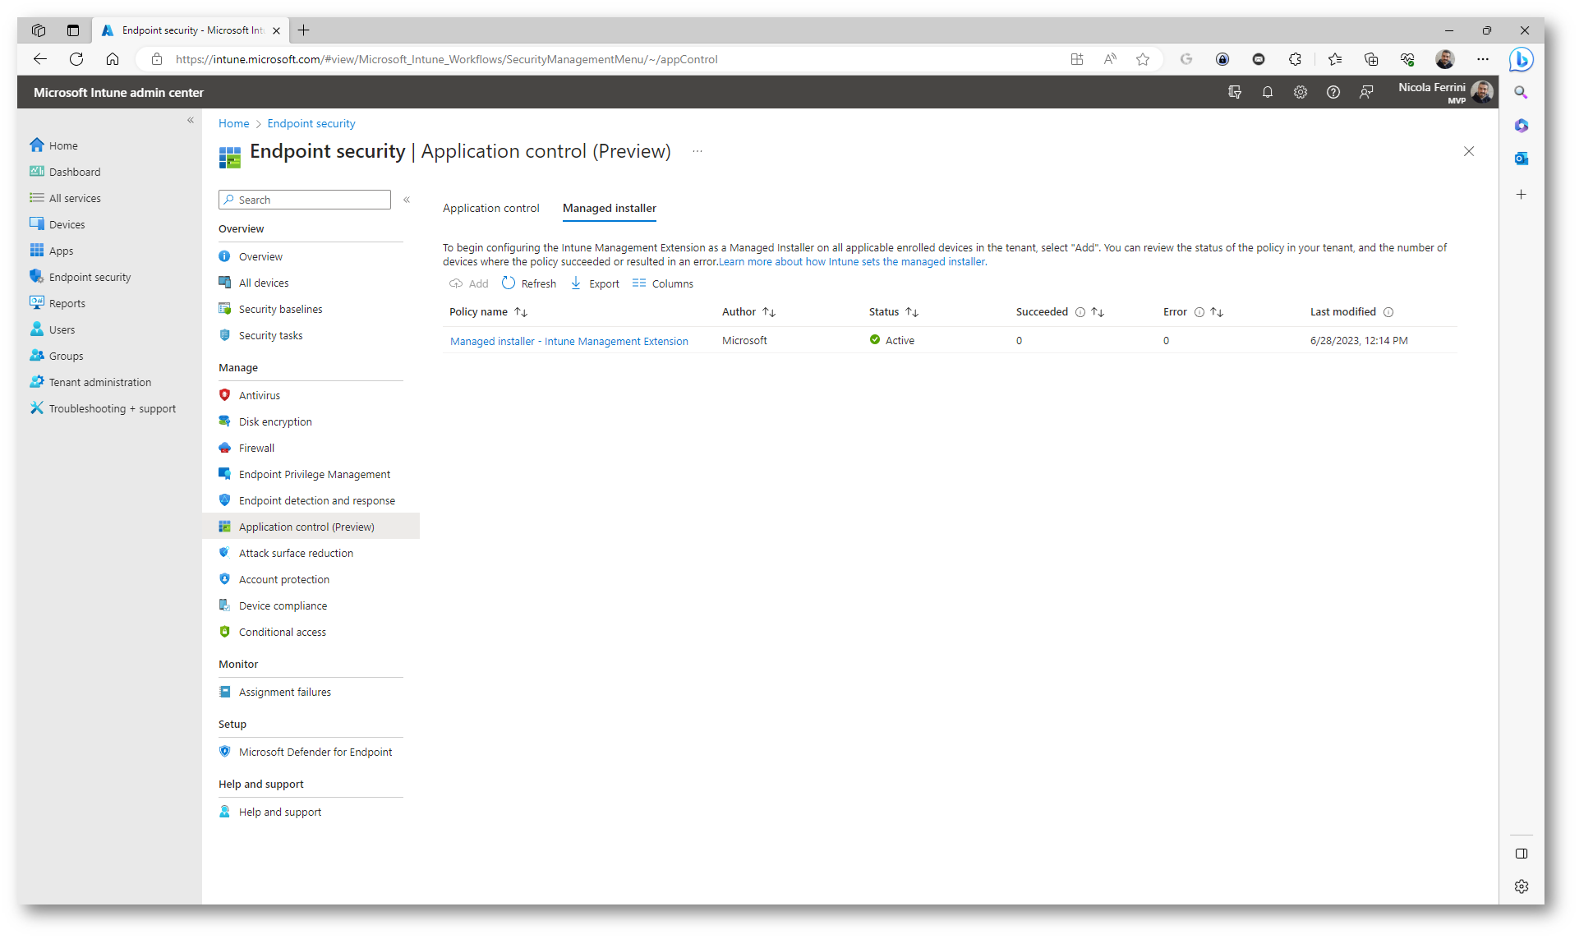Screen dimensions: 1579x939
Task: Open Endpoint Privilege Management
Action: pyautogui.click(x=314, y=474)
